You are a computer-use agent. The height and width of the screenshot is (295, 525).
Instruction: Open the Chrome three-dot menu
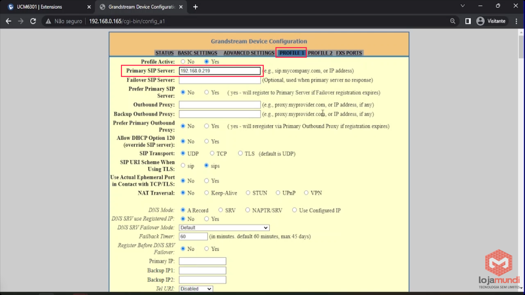[x=516, y=21]
